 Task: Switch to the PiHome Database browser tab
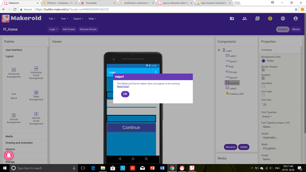[60, 3]
